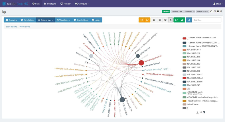Select the light grey dorkbase.com node
The width and height of the screenshot is (225, 122).
[91, 56]
